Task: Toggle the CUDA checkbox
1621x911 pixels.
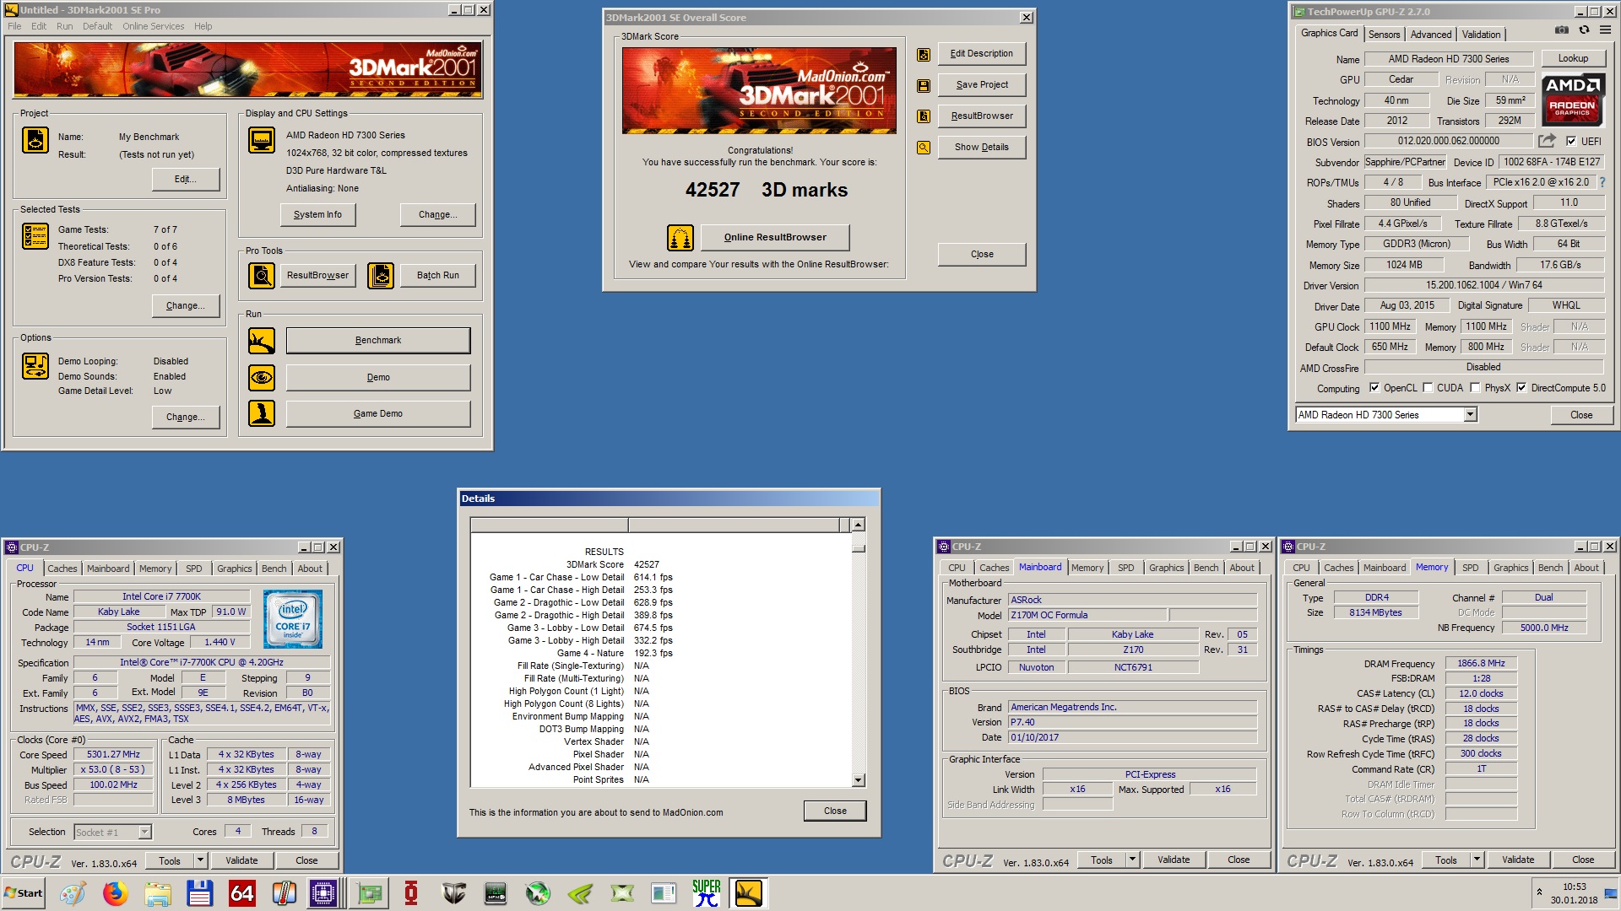Action: (x=1428, y=388)
